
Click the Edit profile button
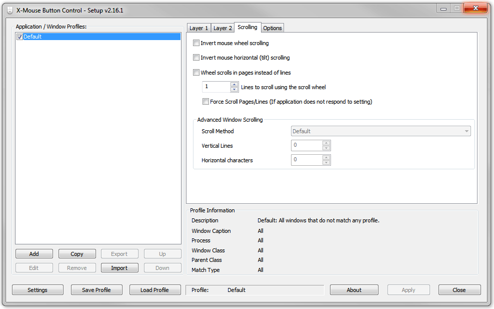click(x=34, y=267)
